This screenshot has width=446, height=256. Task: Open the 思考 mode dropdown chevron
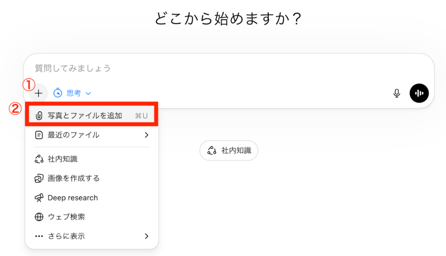point(89,93)
